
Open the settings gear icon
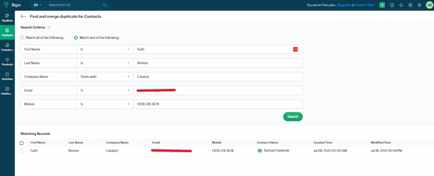click(x=419, y=5)
